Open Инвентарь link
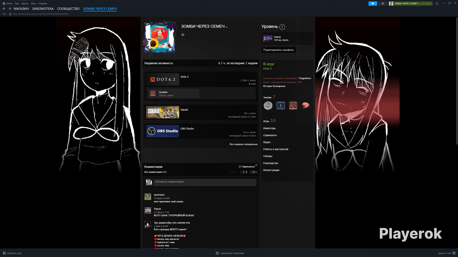 (270, 128)
